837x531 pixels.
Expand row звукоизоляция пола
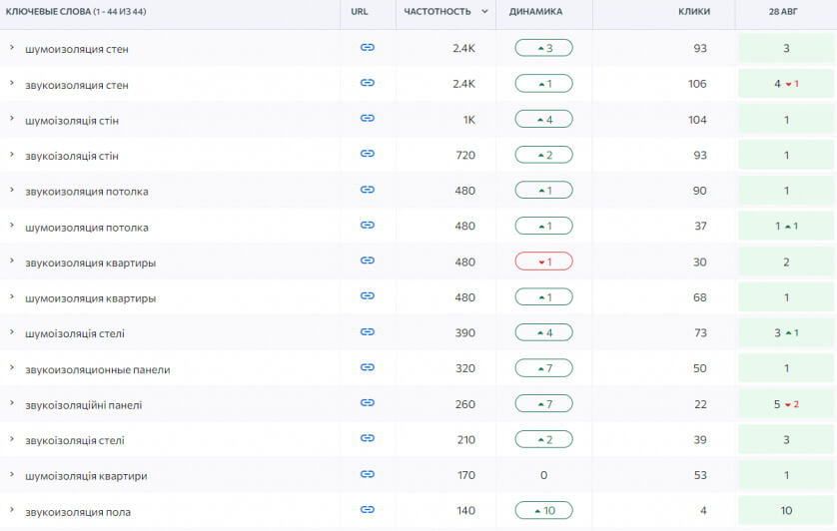pyautogui.click(x=11, y=510)
